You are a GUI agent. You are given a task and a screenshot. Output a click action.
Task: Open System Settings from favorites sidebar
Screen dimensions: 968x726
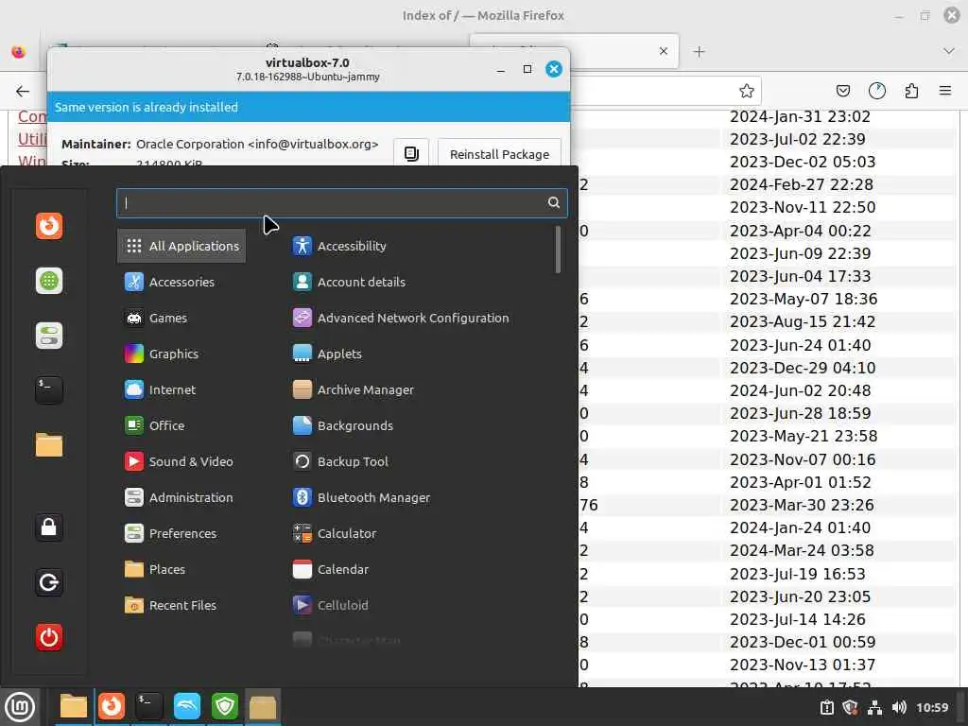49,336
